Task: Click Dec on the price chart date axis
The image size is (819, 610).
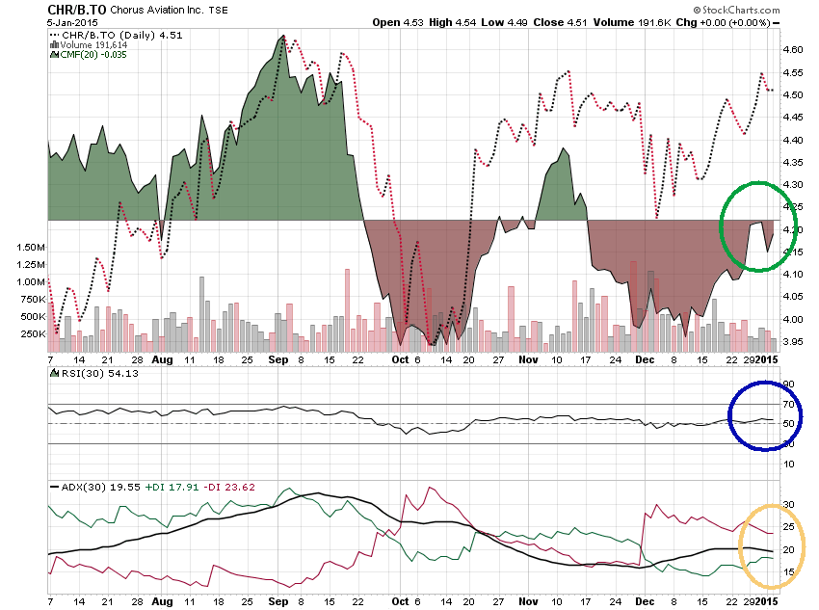Action: coord(645,359)
